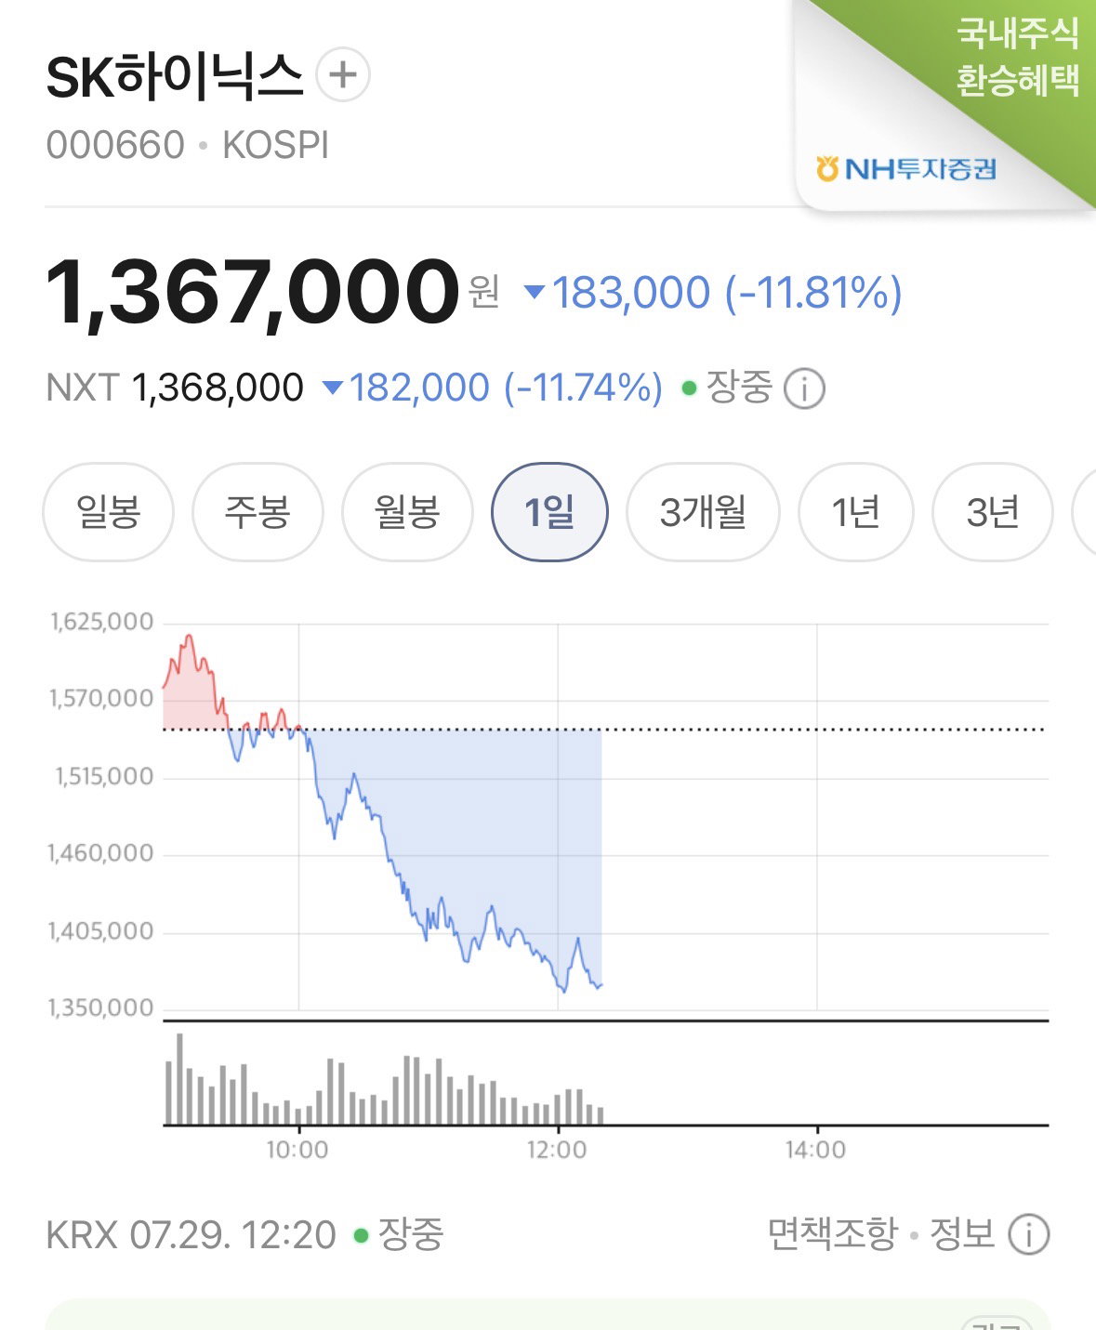This screenshot has height=1330, width=1096.
Task: Click the chart at 12:00 marker
Action: coord(557,1150)
